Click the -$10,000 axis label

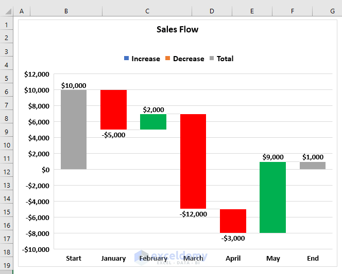tap(36, 249)
